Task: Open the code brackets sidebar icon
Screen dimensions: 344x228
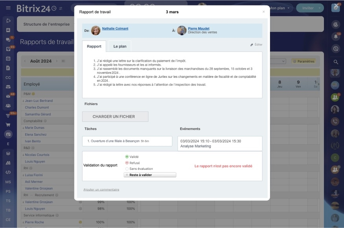Action: point(8,172)
